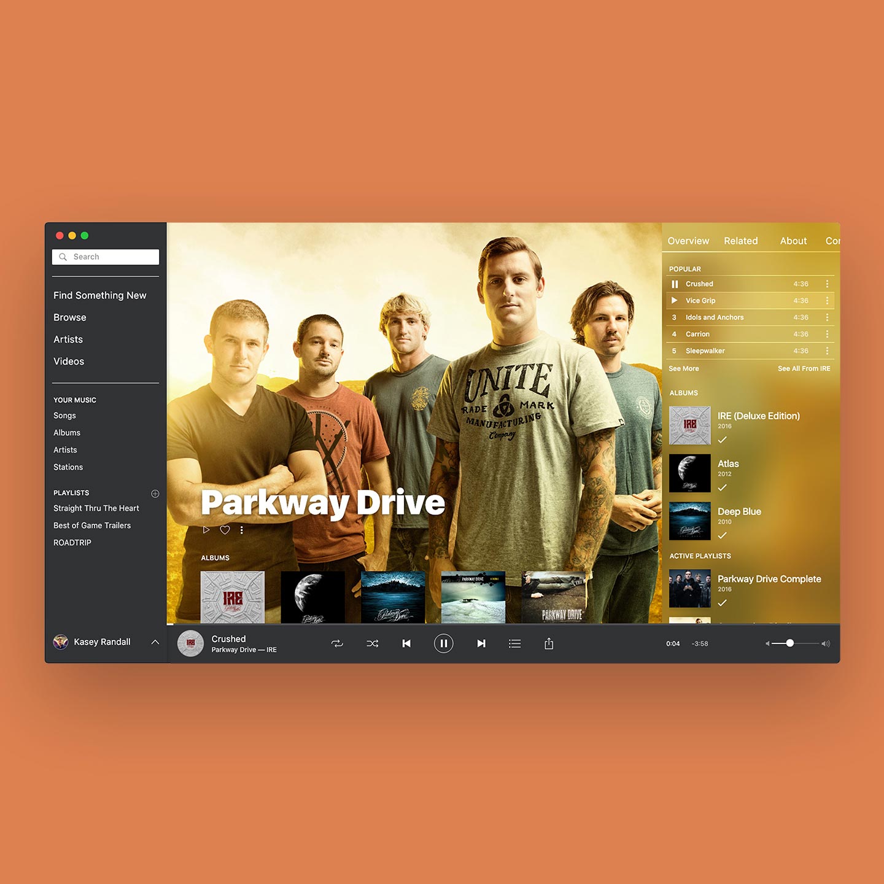
Task: Open Best of Game Trailers playlist
Action: click(92, 525)
